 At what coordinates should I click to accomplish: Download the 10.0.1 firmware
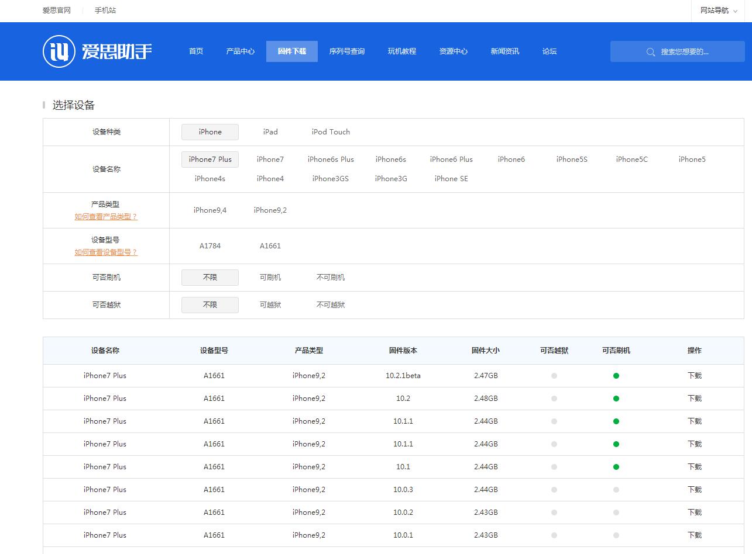(694, 535)
